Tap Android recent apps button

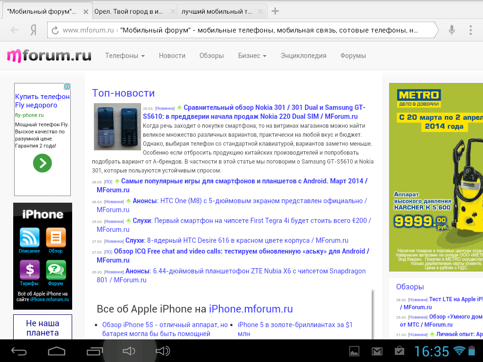click(94, 351)
